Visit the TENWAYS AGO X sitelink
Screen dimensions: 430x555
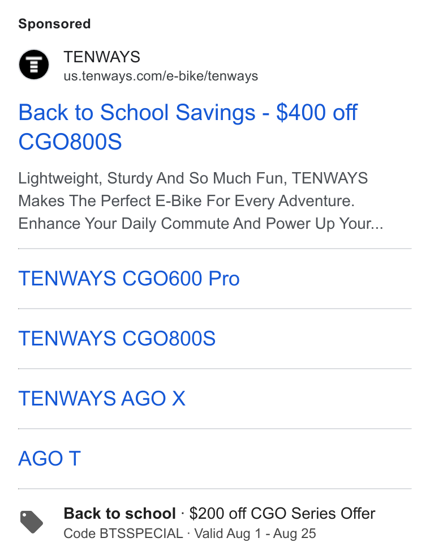point(102,399)
